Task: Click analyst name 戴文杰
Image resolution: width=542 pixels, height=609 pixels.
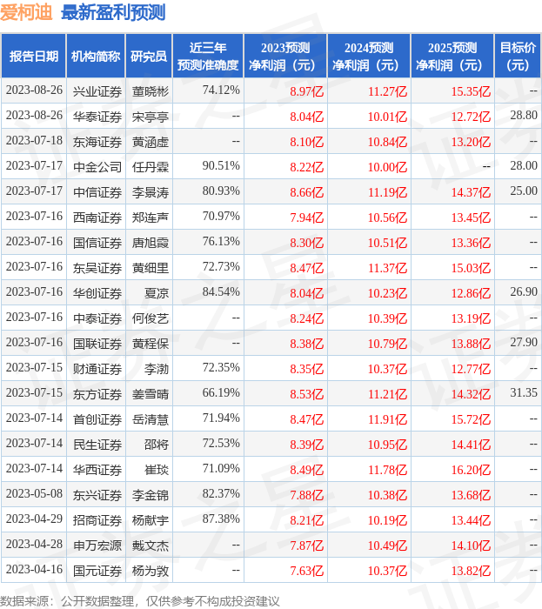Action: [151, 545]
